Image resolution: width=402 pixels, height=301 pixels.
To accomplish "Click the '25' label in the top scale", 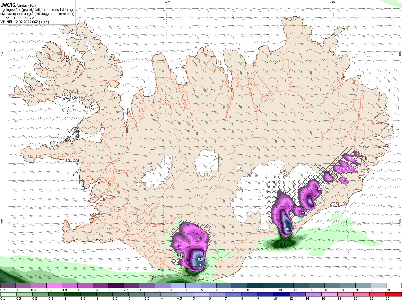I will tap(372, 290).
